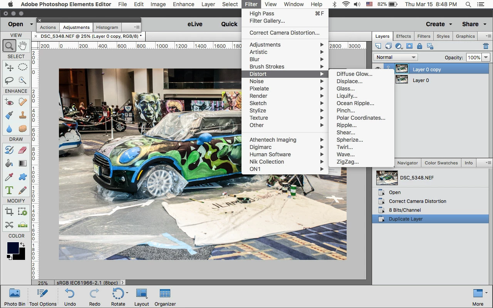Select the Clone Stamp tool

click(22, 115)
